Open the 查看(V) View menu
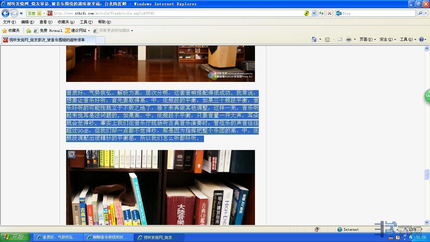The width and height of the screenshot is (430, 242). click(x=46, y=22)
